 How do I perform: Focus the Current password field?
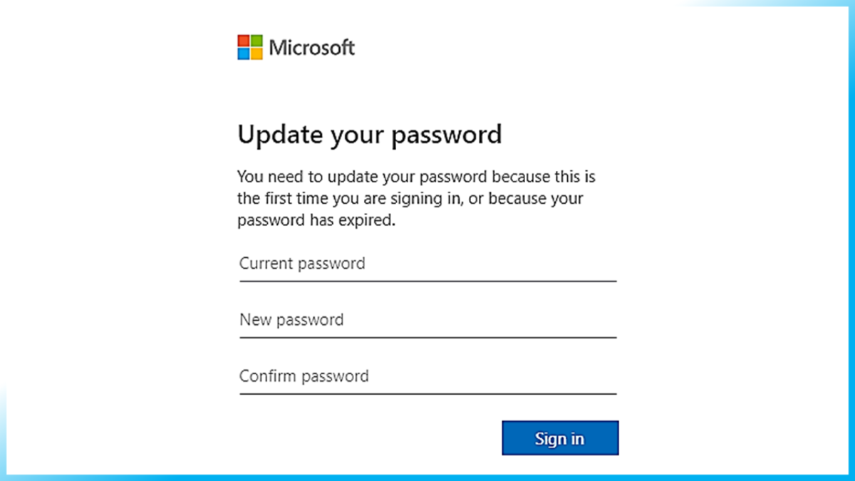point(427,264)
